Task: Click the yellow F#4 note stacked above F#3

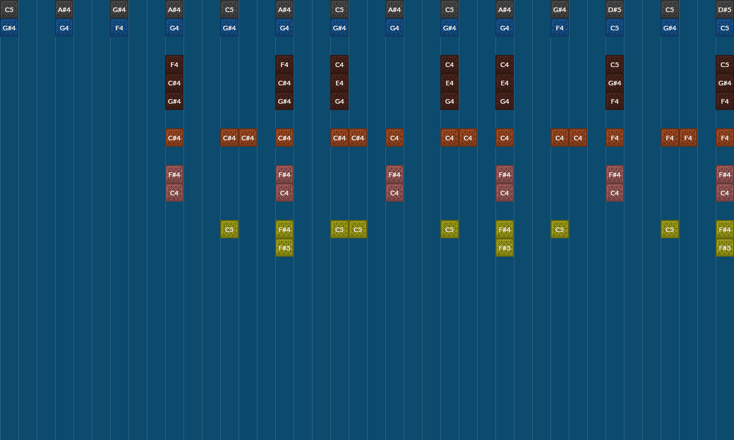Action: tap(284, 229)
